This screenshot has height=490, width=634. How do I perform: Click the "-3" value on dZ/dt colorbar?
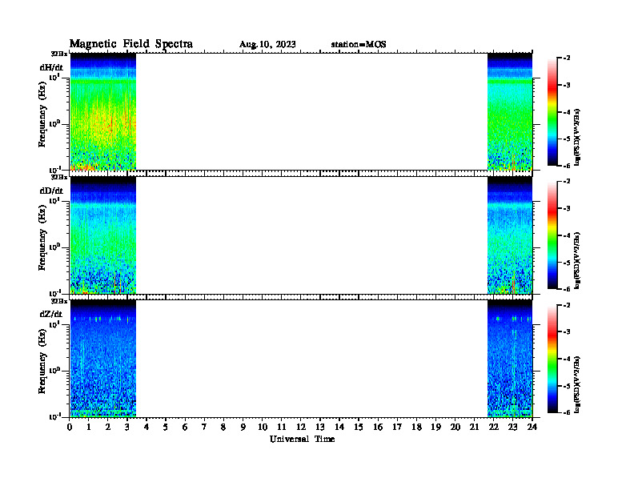pyautogui.click(x=567, y=332)
